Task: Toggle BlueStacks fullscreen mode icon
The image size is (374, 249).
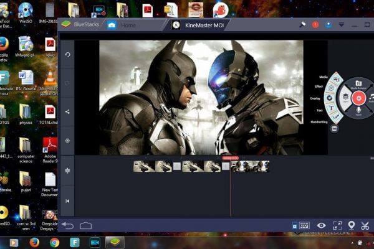Action: [x=337, y=225]
